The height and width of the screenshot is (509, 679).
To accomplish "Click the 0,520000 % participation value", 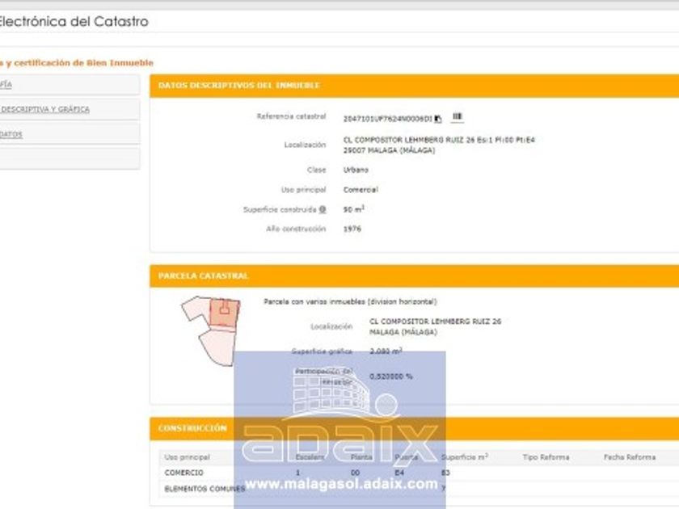I will [x=391, y=376].
